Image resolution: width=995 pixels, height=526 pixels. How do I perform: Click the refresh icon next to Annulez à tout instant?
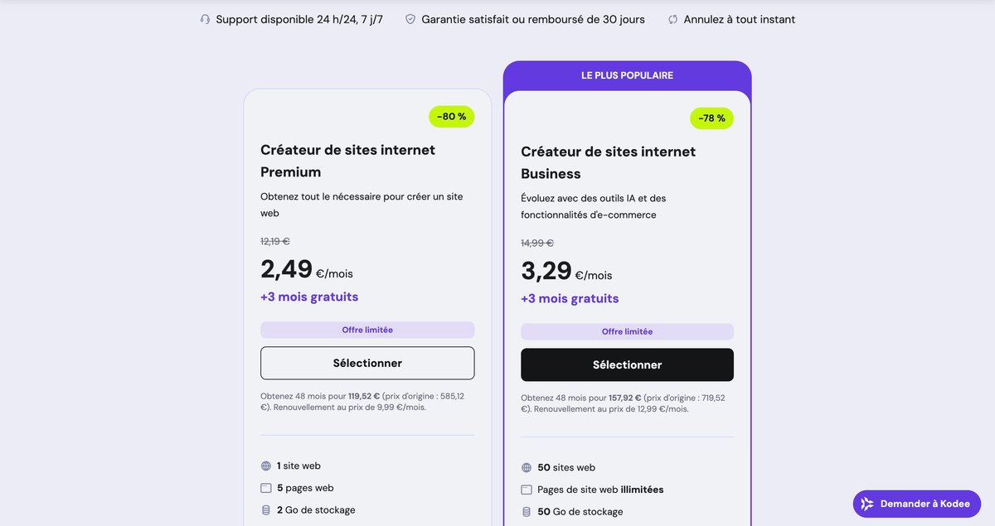672,17
